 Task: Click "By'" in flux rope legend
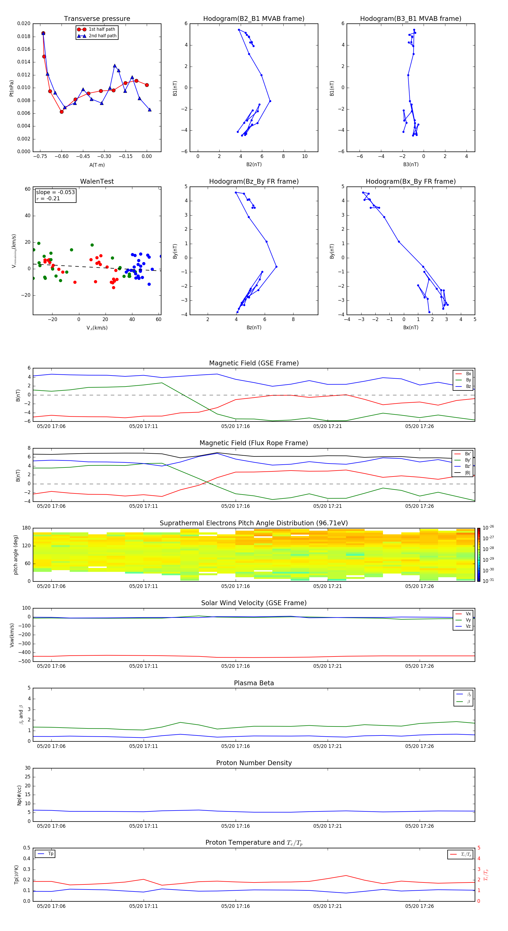pyautogui.click(x=463, y=460)
